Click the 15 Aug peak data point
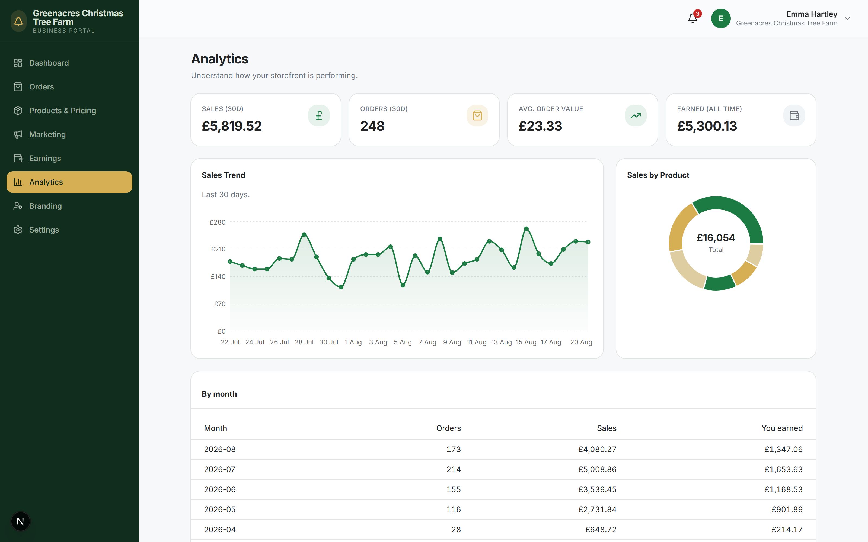The width and height of the screenshot is (868, 542). coord(526,229)
